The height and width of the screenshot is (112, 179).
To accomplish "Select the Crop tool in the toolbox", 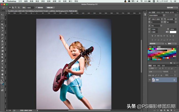I will click(x=2, y=28).
